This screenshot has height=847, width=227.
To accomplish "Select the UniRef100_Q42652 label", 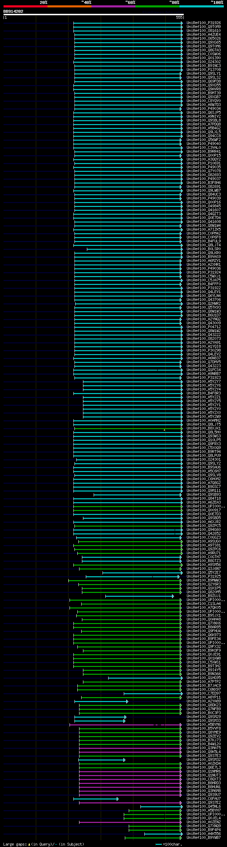I will click(x=204, y=534).
